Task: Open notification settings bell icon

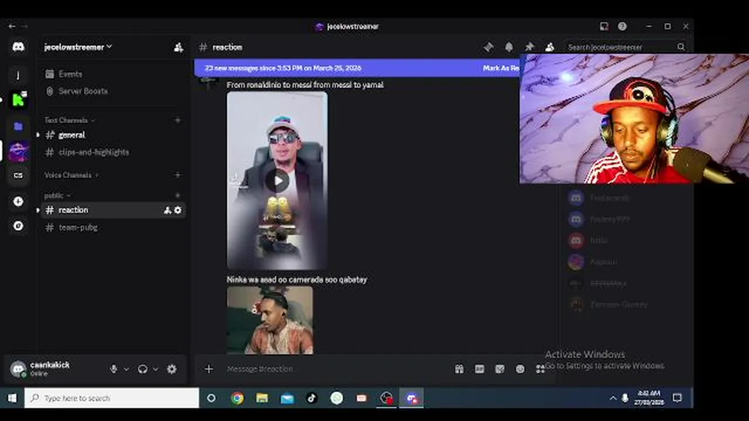Action: point(509,47)
